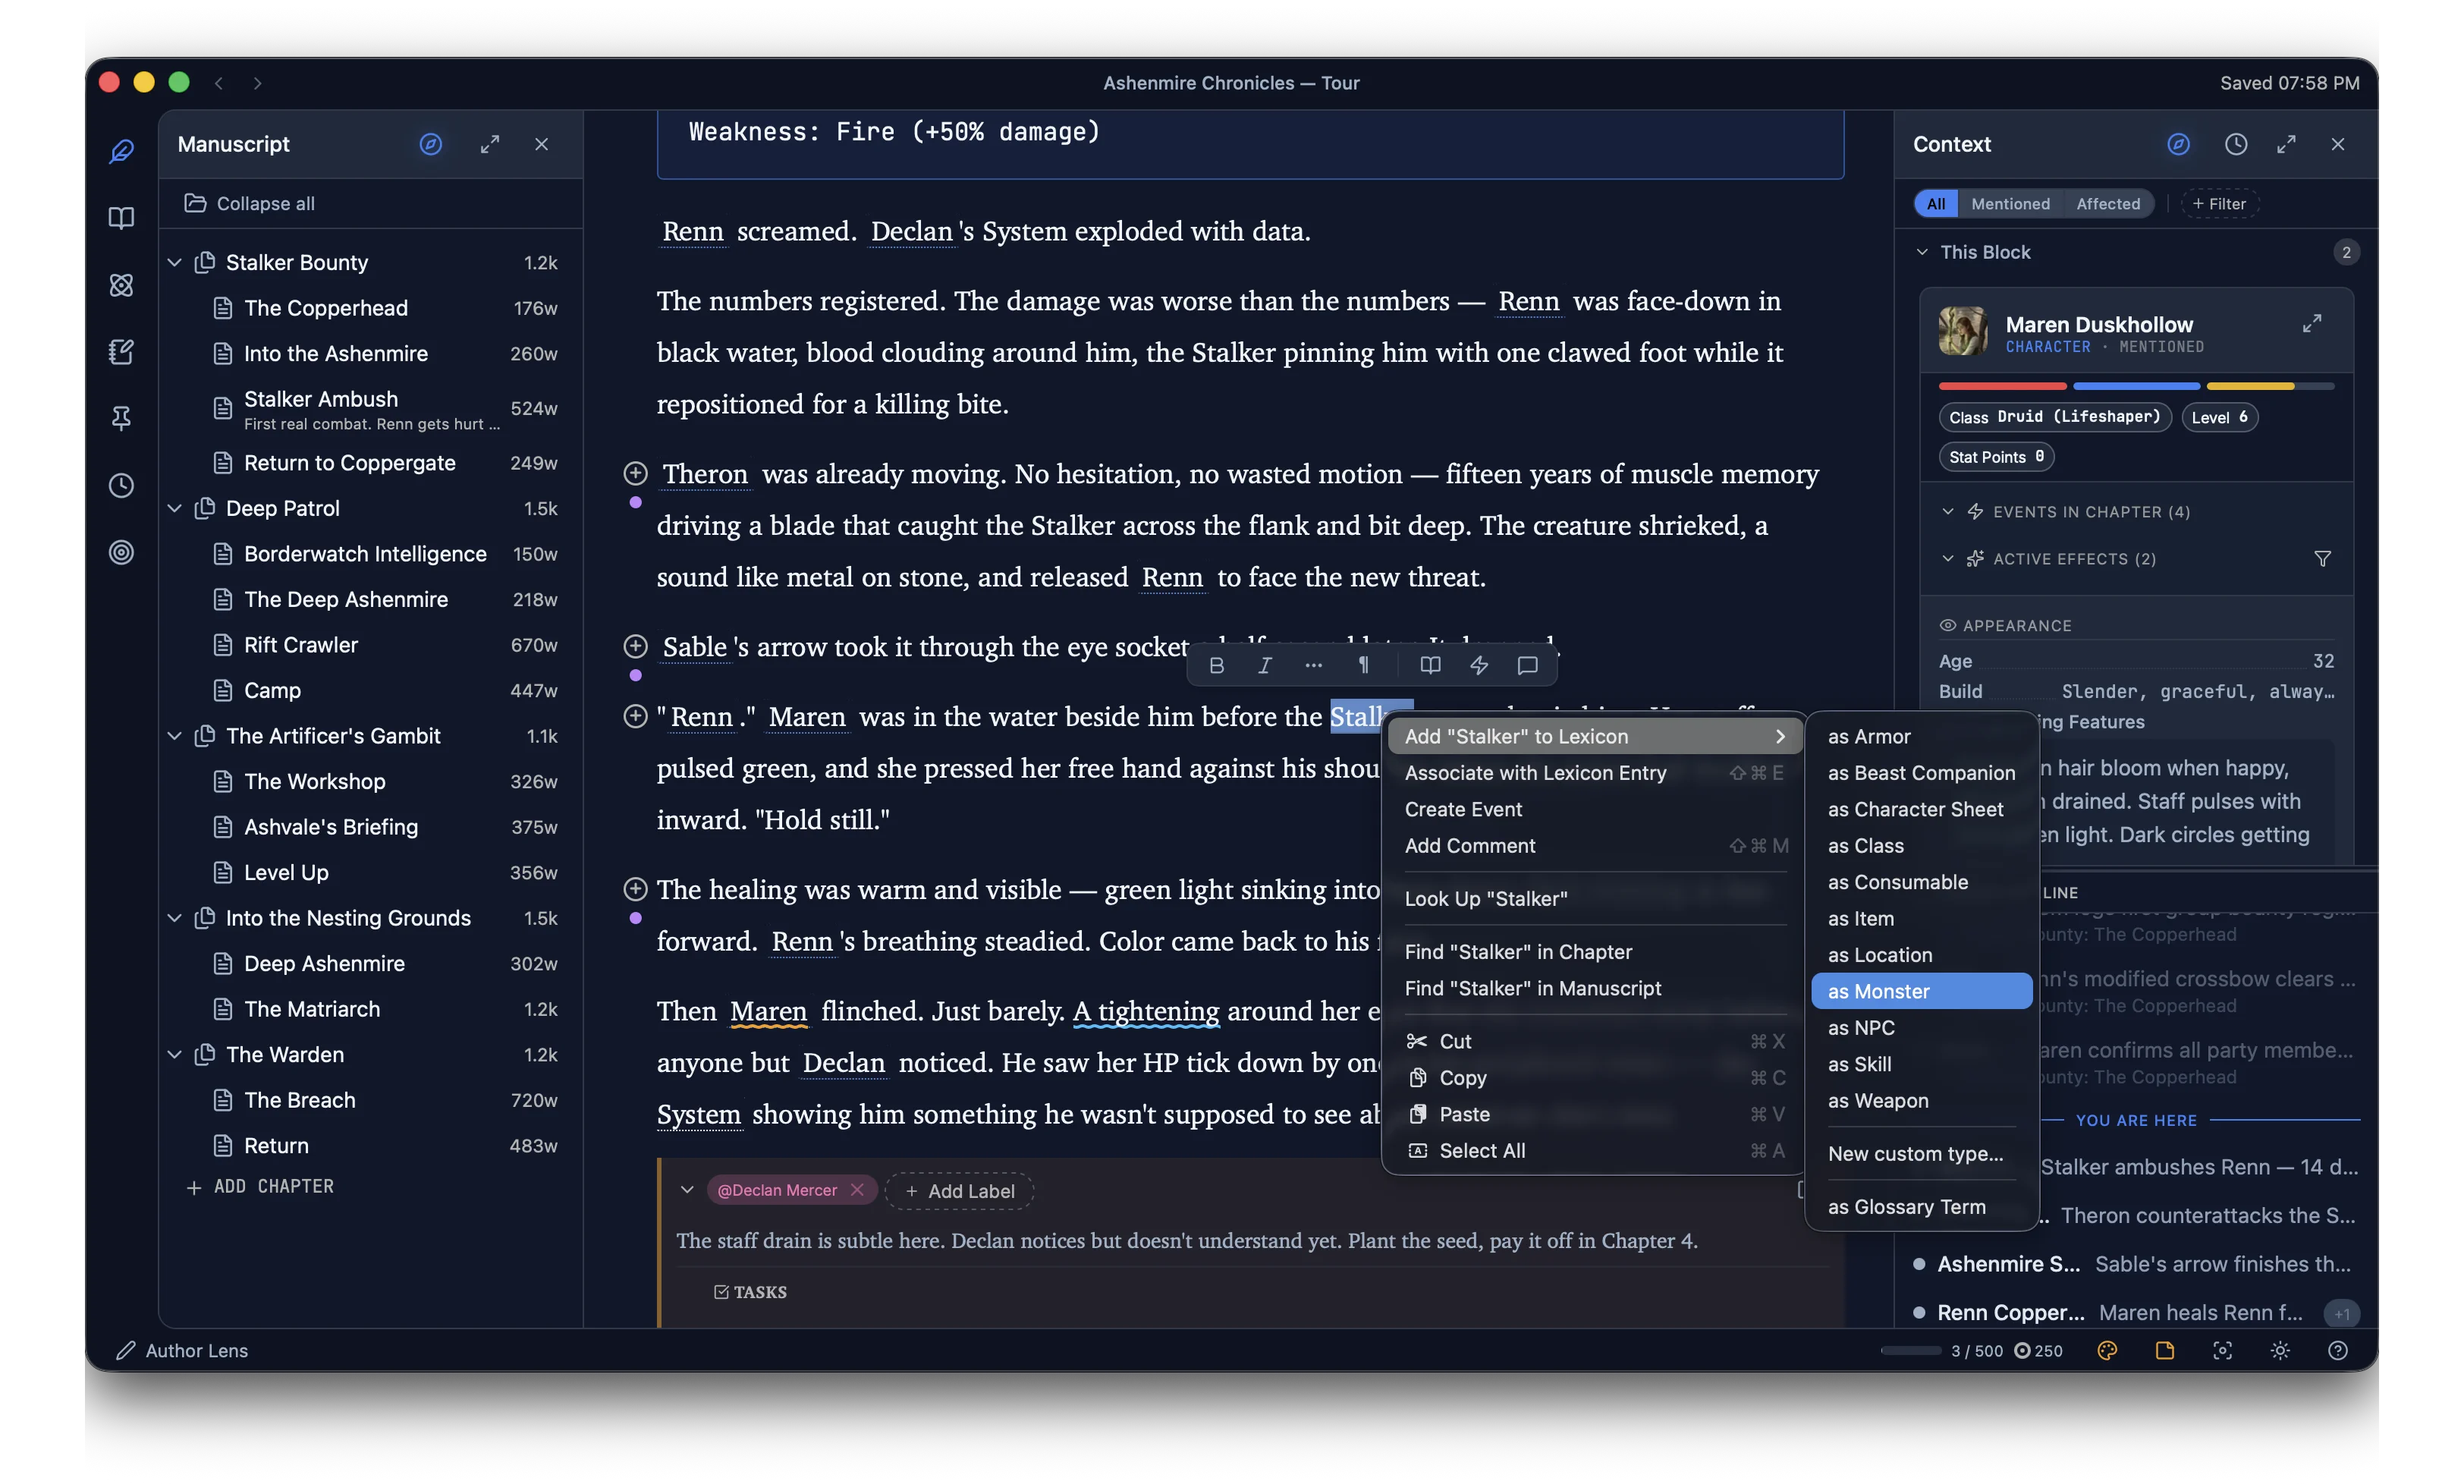2464x1484 pixels.
Task: Open the pin sidebar icon
Action: 121,418
